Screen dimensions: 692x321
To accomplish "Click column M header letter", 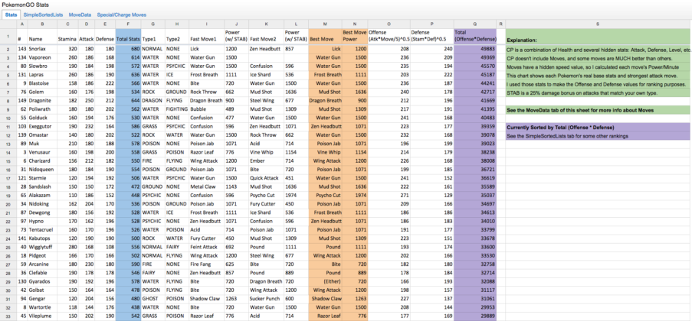I will (x=324, y=24).
